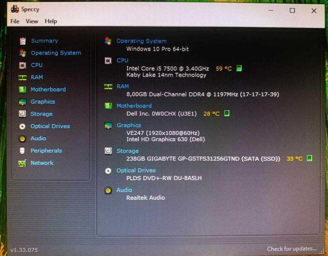
Task: Click the Audio heading link in summary
Action: (x=124, y=190)
